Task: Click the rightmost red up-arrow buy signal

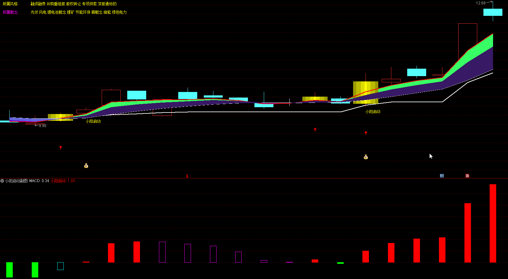Action: [x=366, y=133]
